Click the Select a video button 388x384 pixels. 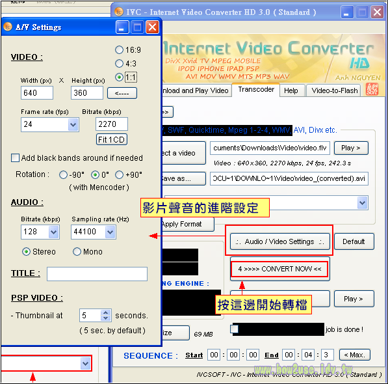point(184,153)
